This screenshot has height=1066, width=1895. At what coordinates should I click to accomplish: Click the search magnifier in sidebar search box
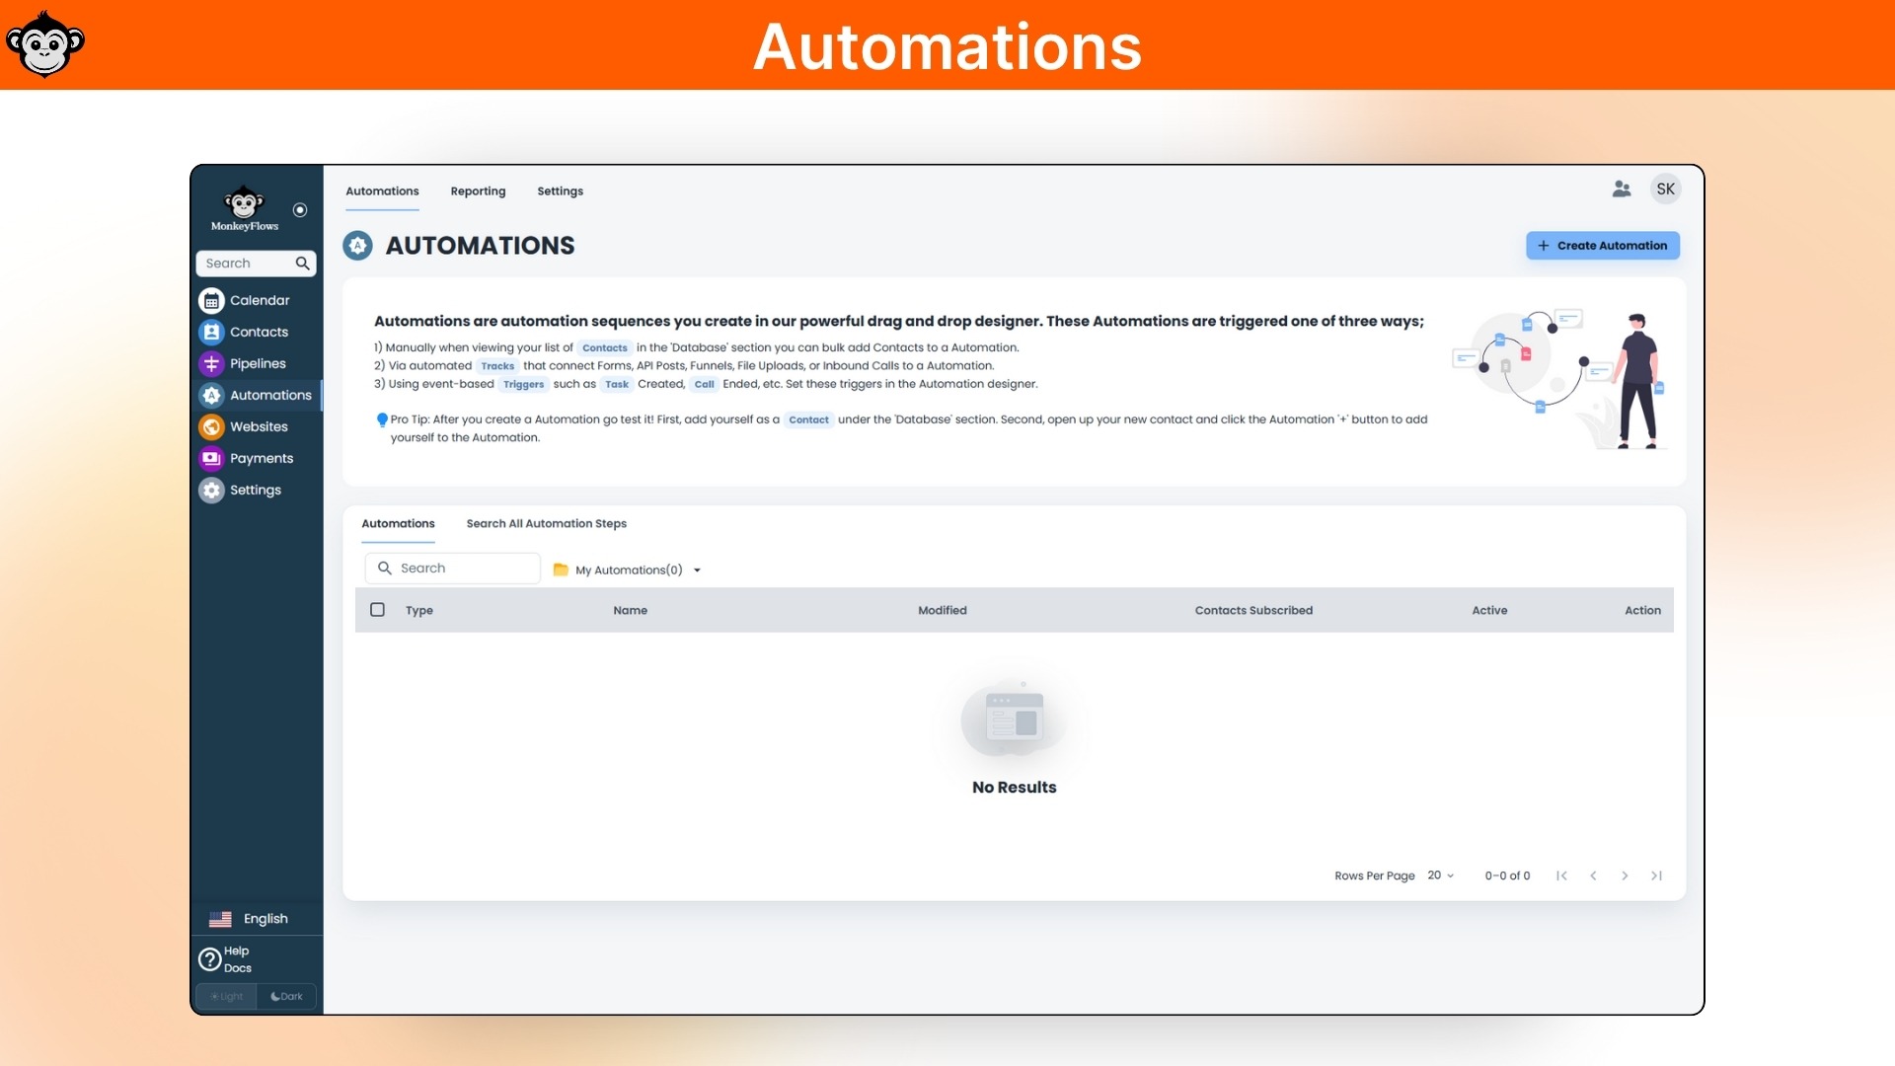[303, 264]
